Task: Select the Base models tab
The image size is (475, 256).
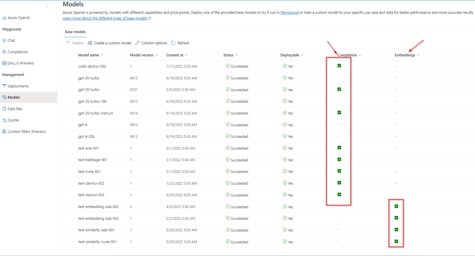Action: tap(75, 32)
